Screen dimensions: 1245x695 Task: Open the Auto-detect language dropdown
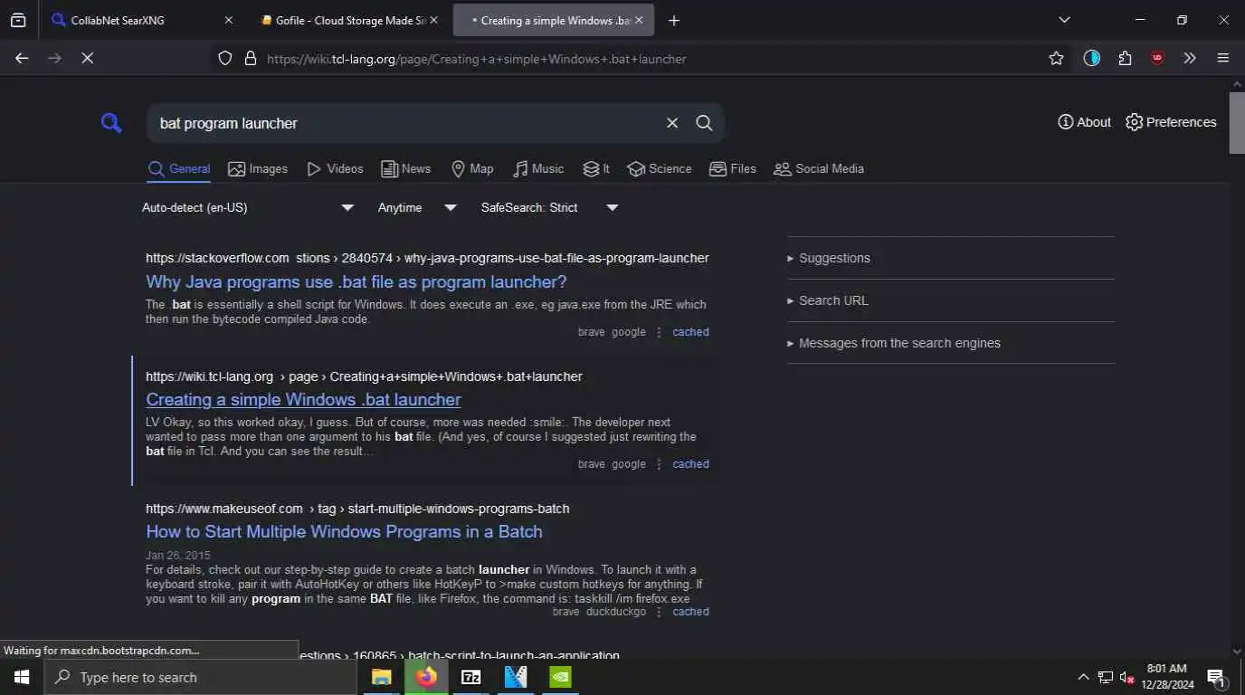coord(248,207)
